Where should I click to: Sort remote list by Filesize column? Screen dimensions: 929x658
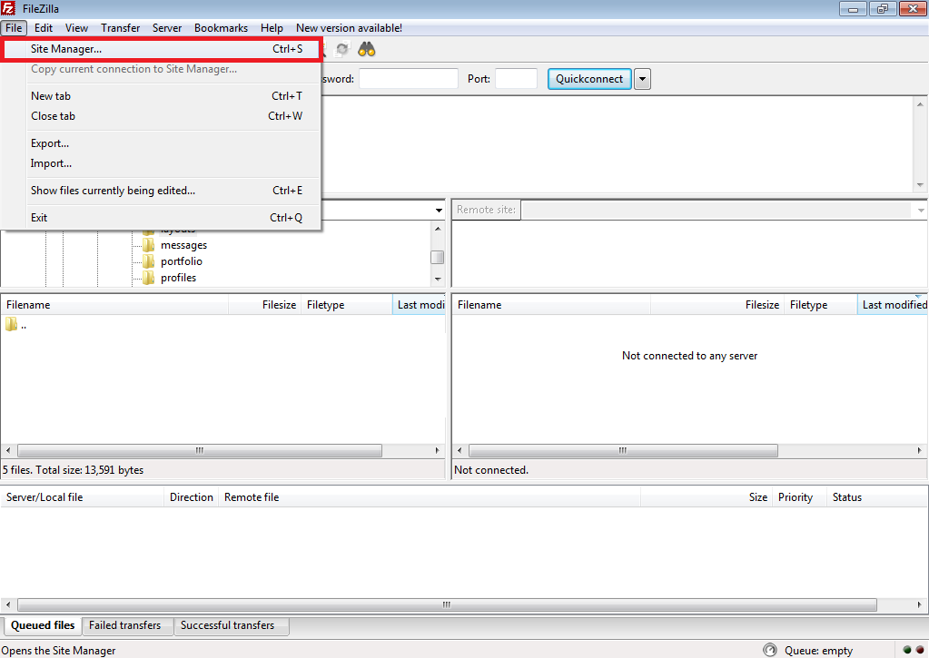tap(717, 305)
